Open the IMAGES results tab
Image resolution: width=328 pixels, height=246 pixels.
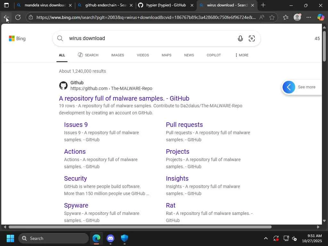click(118, 55)
